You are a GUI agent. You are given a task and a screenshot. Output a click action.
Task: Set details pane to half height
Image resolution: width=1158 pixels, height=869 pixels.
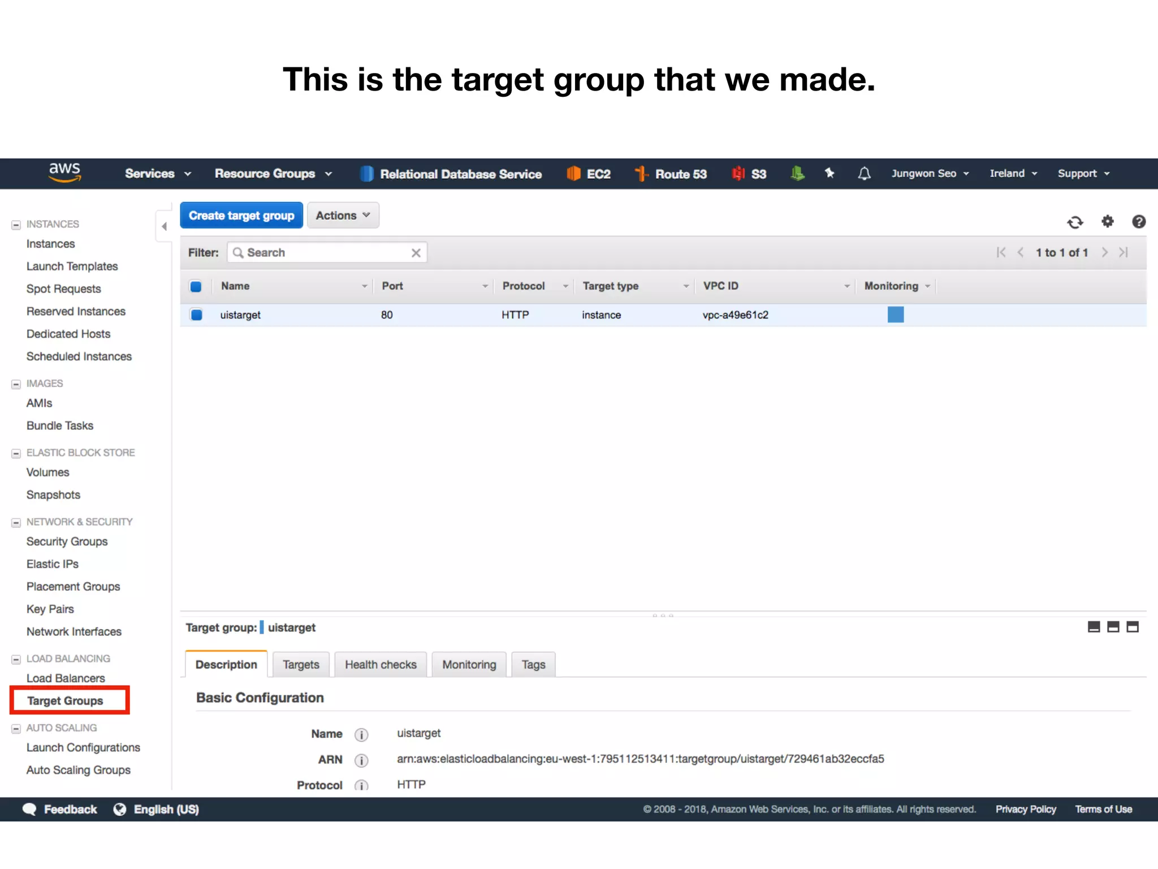(x=1113, y=627)
